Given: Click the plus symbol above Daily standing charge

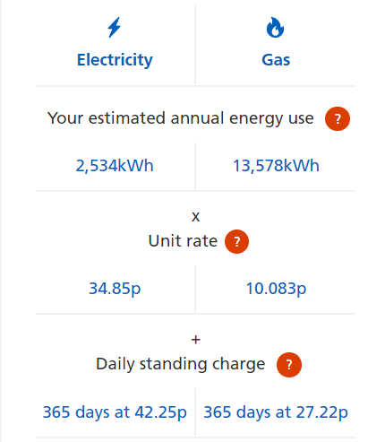Looking at the screenshot, I should pos(195,340).
